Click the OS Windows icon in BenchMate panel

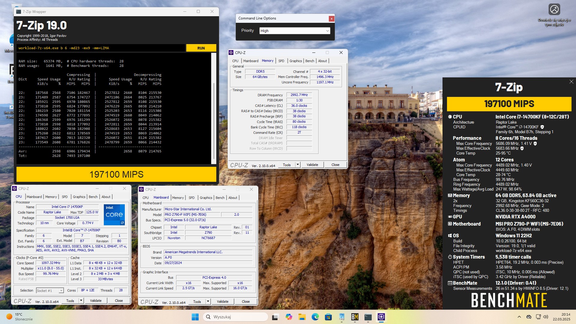click(x=450, y=235)
